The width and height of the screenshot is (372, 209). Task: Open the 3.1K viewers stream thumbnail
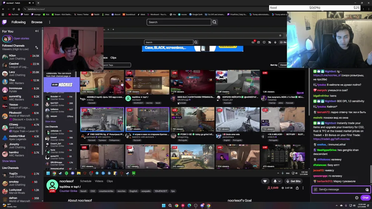[102, 82]
